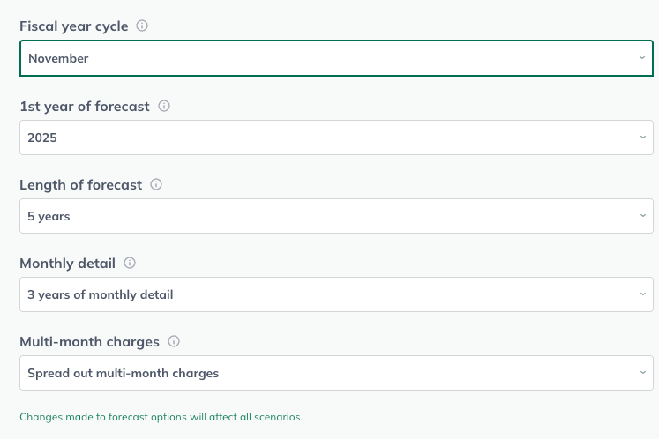Click the chevron in the multi-month charges field
659x439 pixels.
[x=642, y=373]
